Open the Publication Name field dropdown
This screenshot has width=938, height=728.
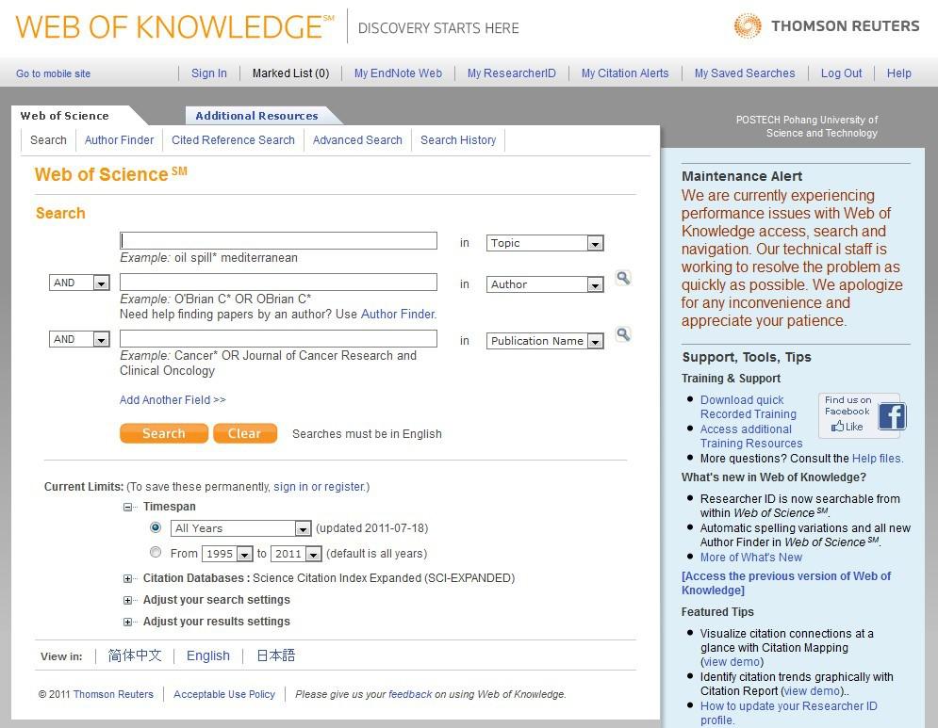pos(545,341)
